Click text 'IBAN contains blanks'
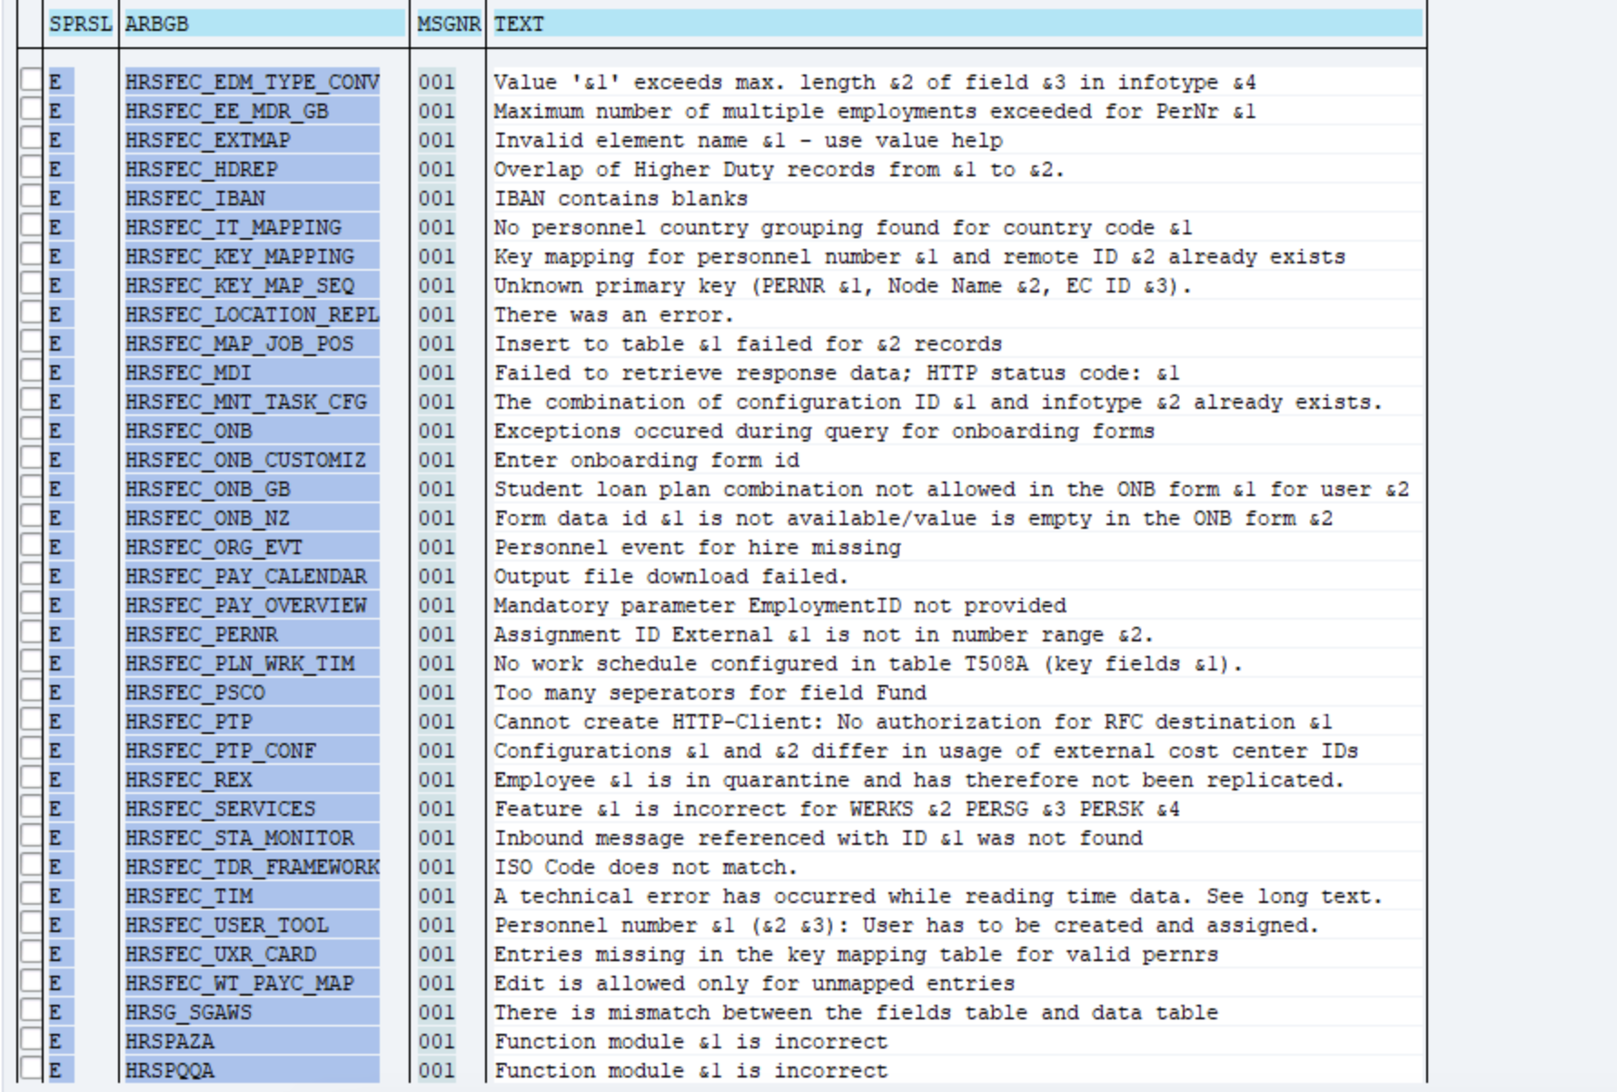Image resolution: width=1617 pixels, height=1092 pixels. [x=620, y=198]
